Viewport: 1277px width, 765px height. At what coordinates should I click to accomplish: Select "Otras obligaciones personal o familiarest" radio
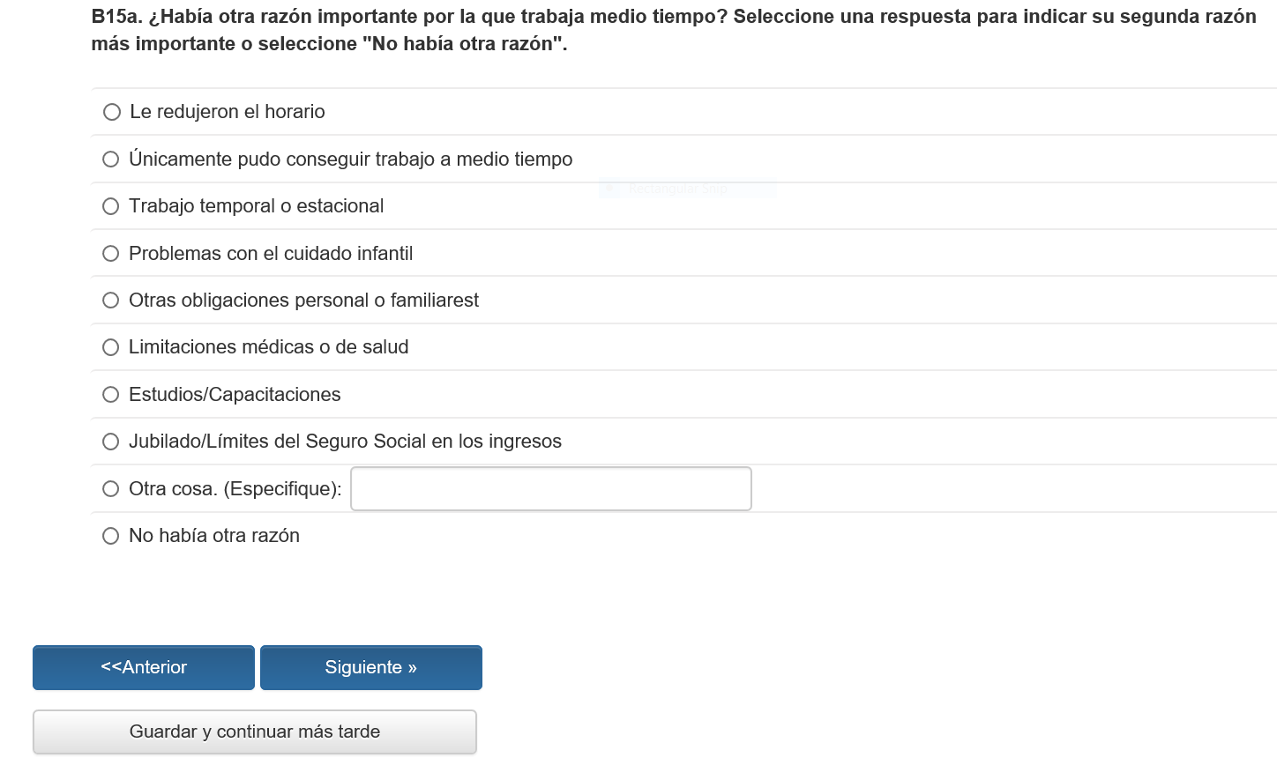tap(111, 301)
